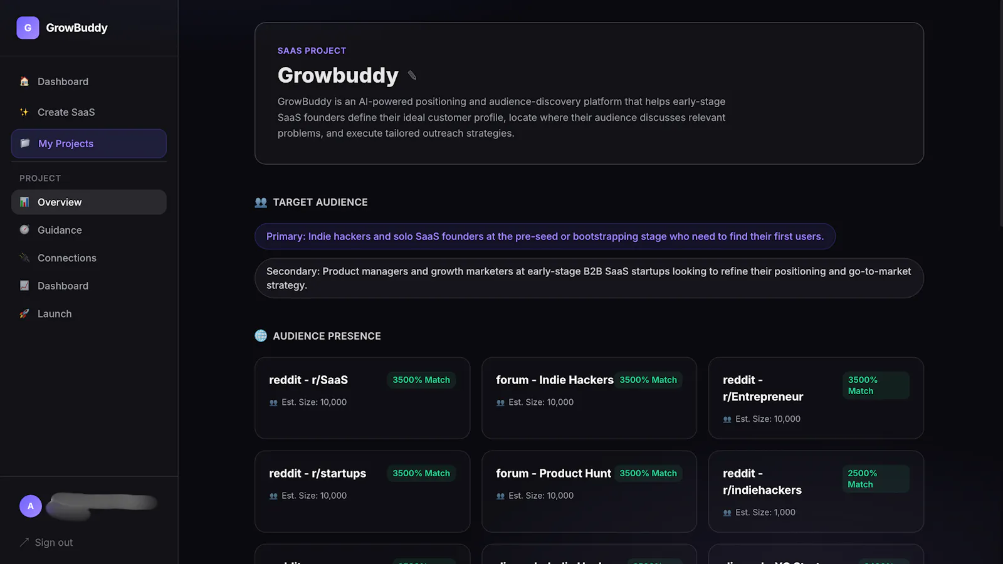Click the Dashboard house icon
This screenshot has height=564, width=1003.
[x=24, y=81]
